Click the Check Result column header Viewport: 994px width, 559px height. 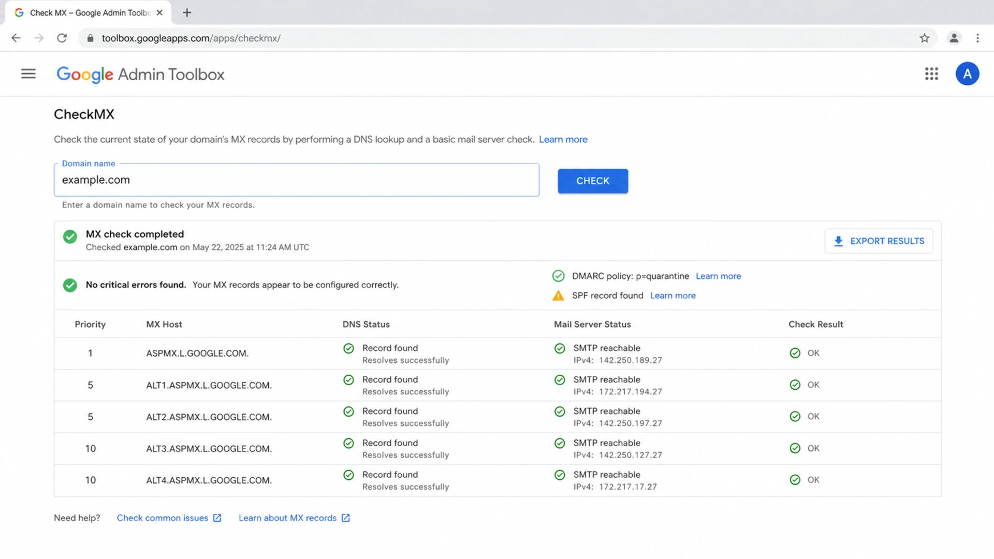point(816,325)
